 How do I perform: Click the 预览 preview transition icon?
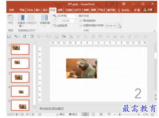tap(11, 20)
